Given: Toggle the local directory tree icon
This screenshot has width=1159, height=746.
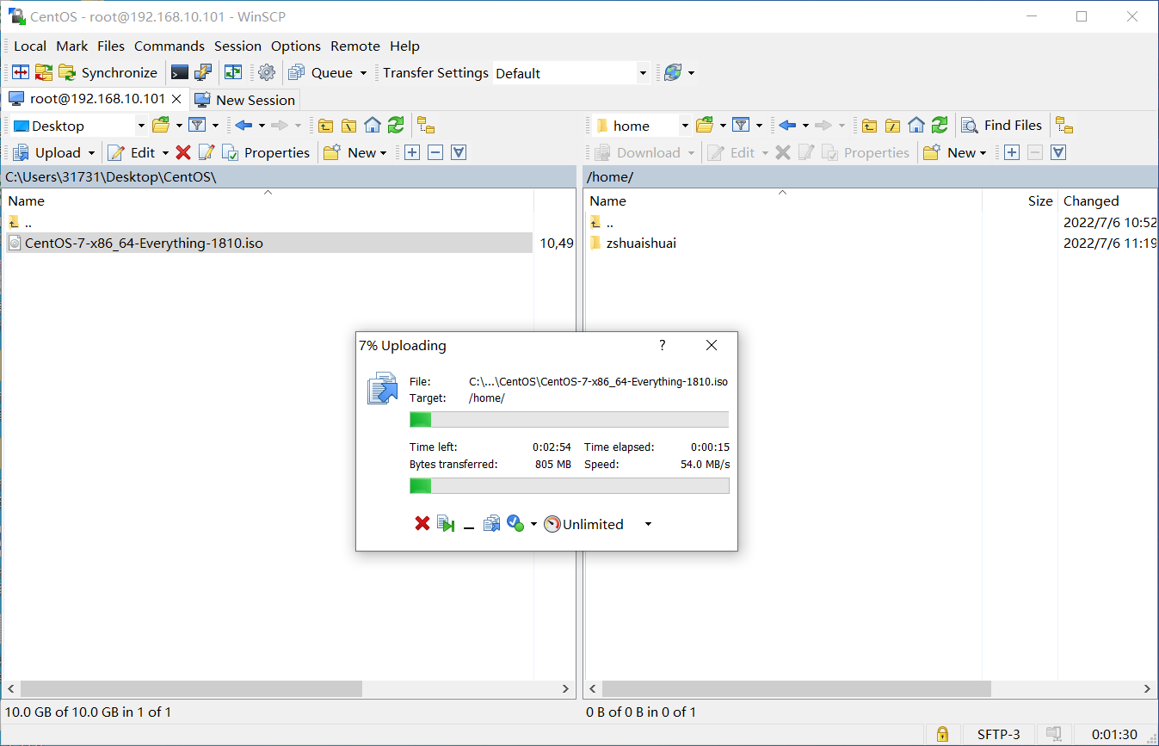Looking at the screenshot, I should (x=426, y=126).
